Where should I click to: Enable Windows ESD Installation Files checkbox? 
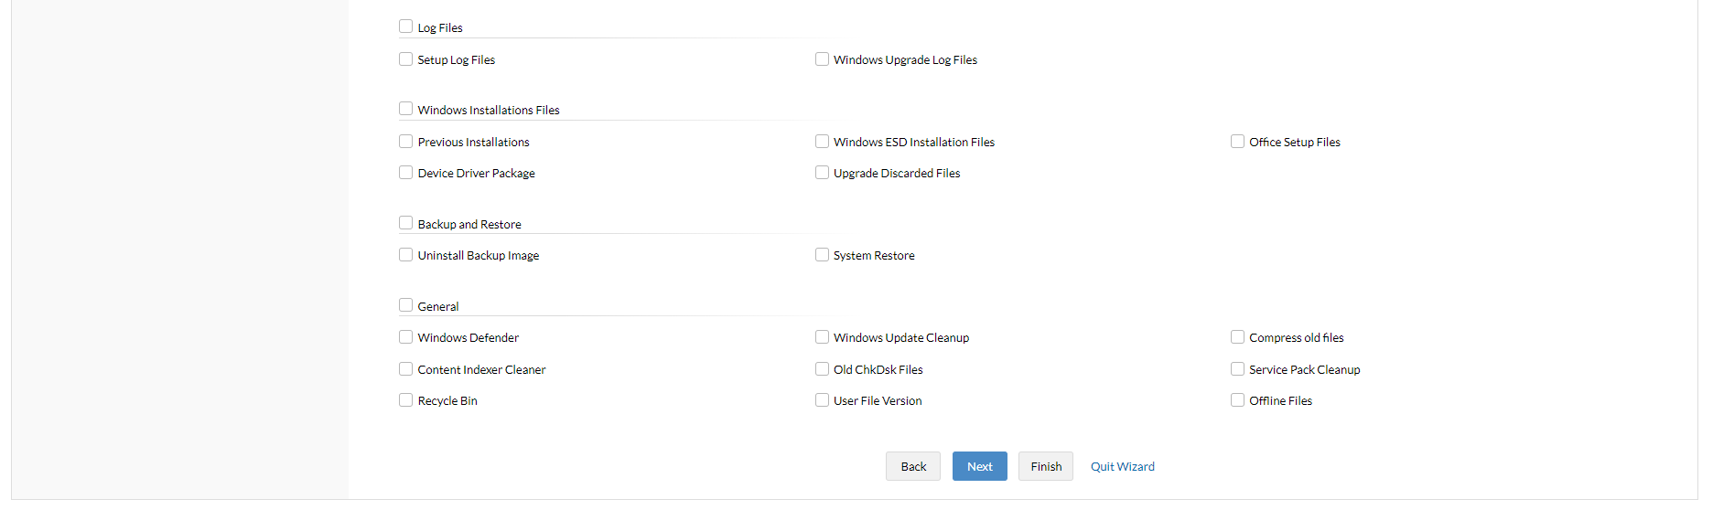822,142
